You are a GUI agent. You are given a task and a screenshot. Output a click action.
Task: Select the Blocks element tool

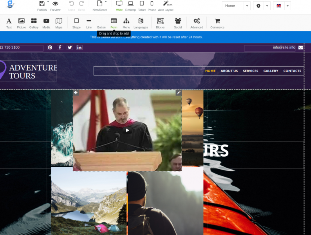coord(160,23)
